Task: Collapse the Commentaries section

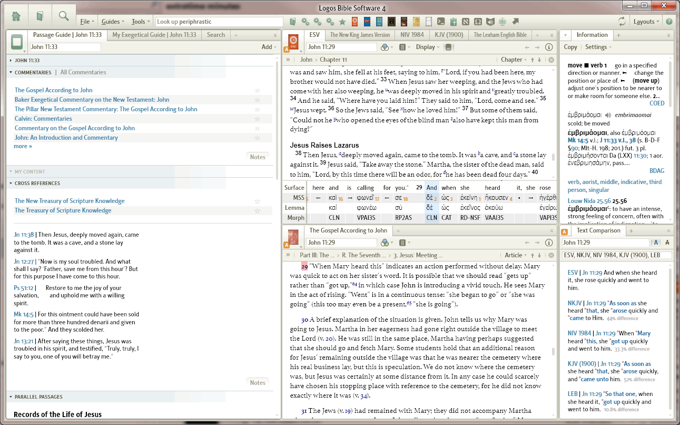Action: (11, 72)
